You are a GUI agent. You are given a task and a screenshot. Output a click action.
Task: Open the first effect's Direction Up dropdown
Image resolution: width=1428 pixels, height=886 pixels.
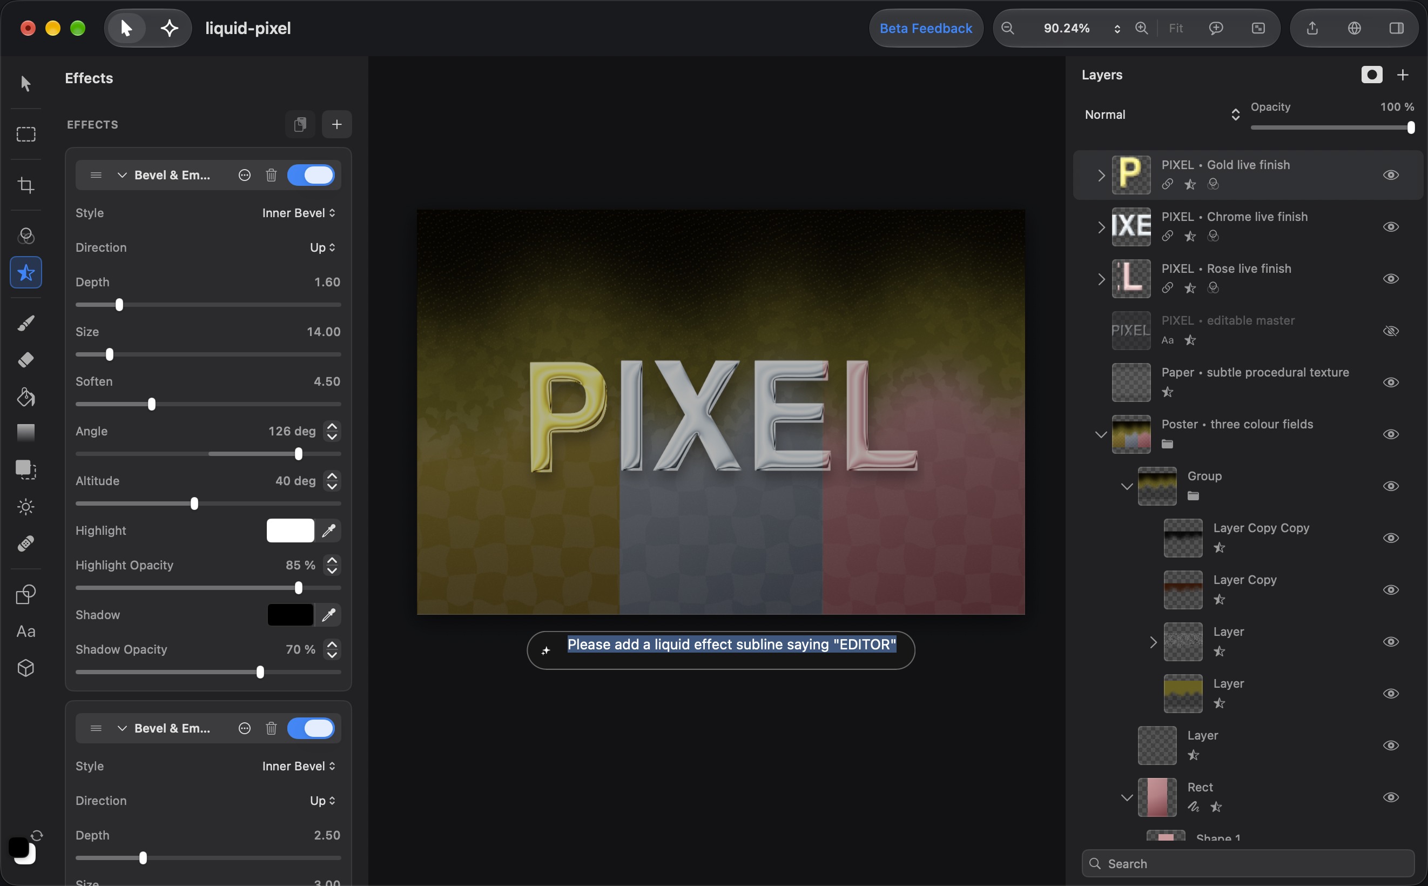point(323,247)
